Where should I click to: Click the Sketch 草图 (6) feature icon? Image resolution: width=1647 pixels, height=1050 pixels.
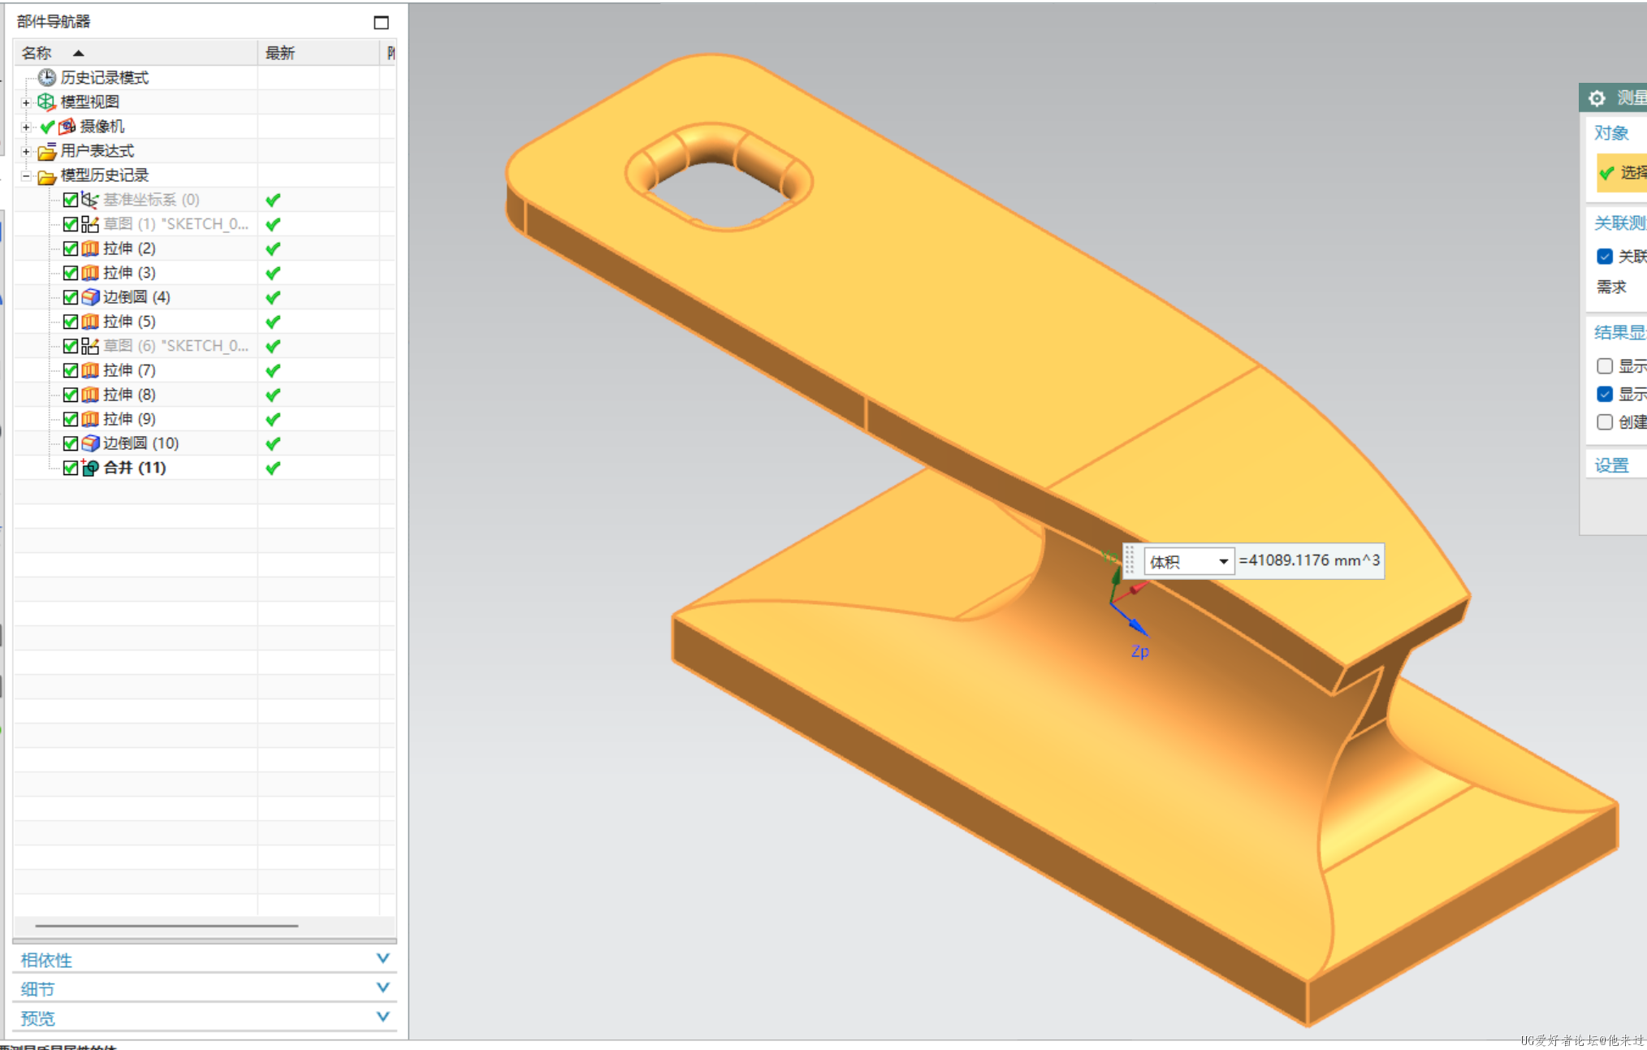(x=89, y=345)
